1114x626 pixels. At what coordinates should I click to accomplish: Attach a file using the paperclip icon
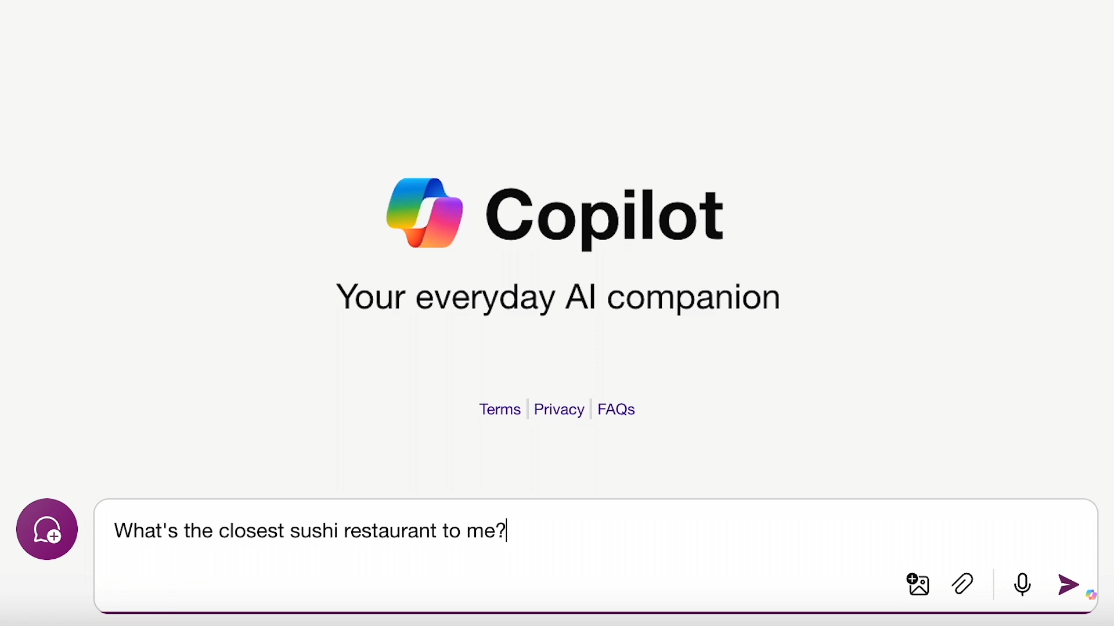click(962, 584)
